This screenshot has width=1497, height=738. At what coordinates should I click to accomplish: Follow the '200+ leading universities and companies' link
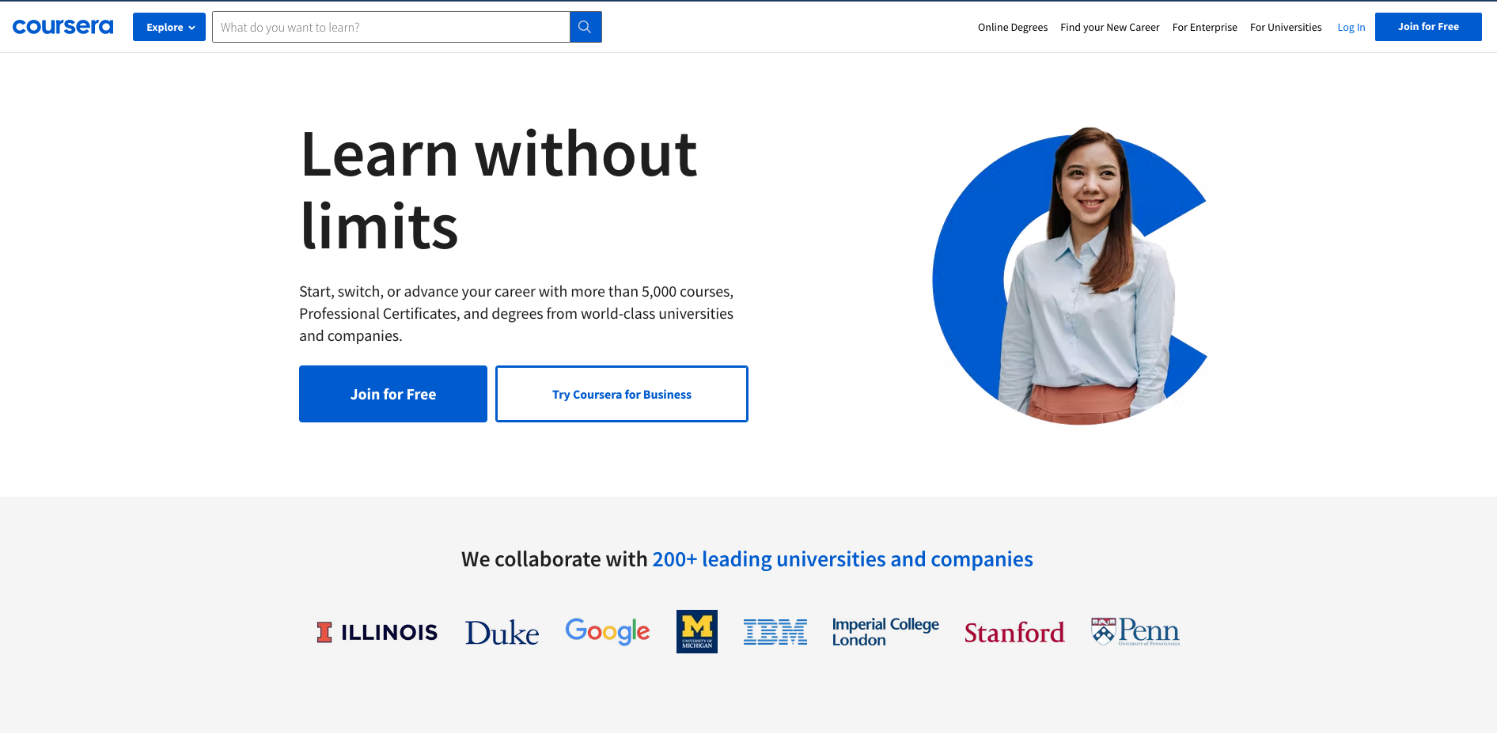pos(843,559)
